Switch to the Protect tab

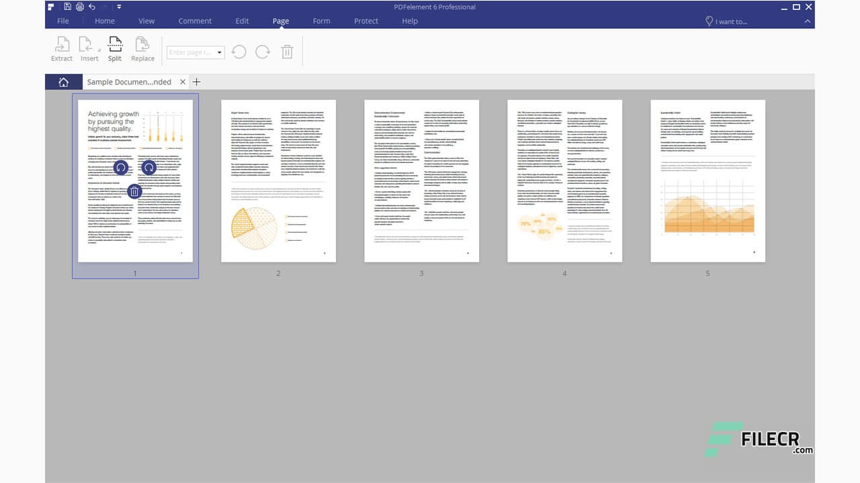pos(365,21)
